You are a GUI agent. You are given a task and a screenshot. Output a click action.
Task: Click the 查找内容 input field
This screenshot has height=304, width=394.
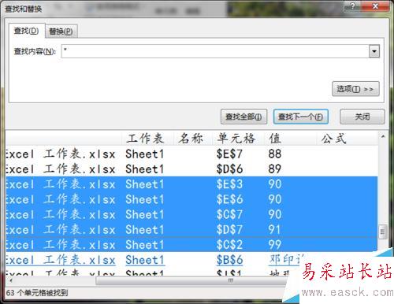(x=215, y=51)
